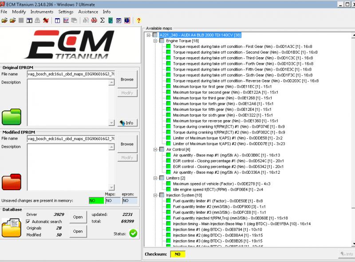The width and height of the screenshot is (355, 262).
Task: Open the Assistance menu
Action: coord(88,12)
